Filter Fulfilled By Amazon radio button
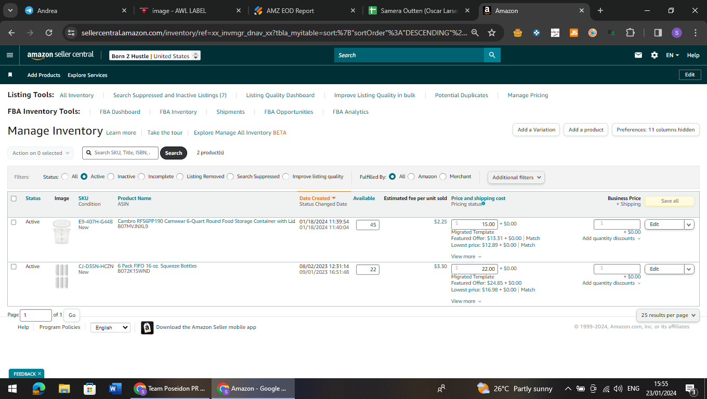Image resolution: width=707 pixels, height=399 pixels. coord(411,177)
